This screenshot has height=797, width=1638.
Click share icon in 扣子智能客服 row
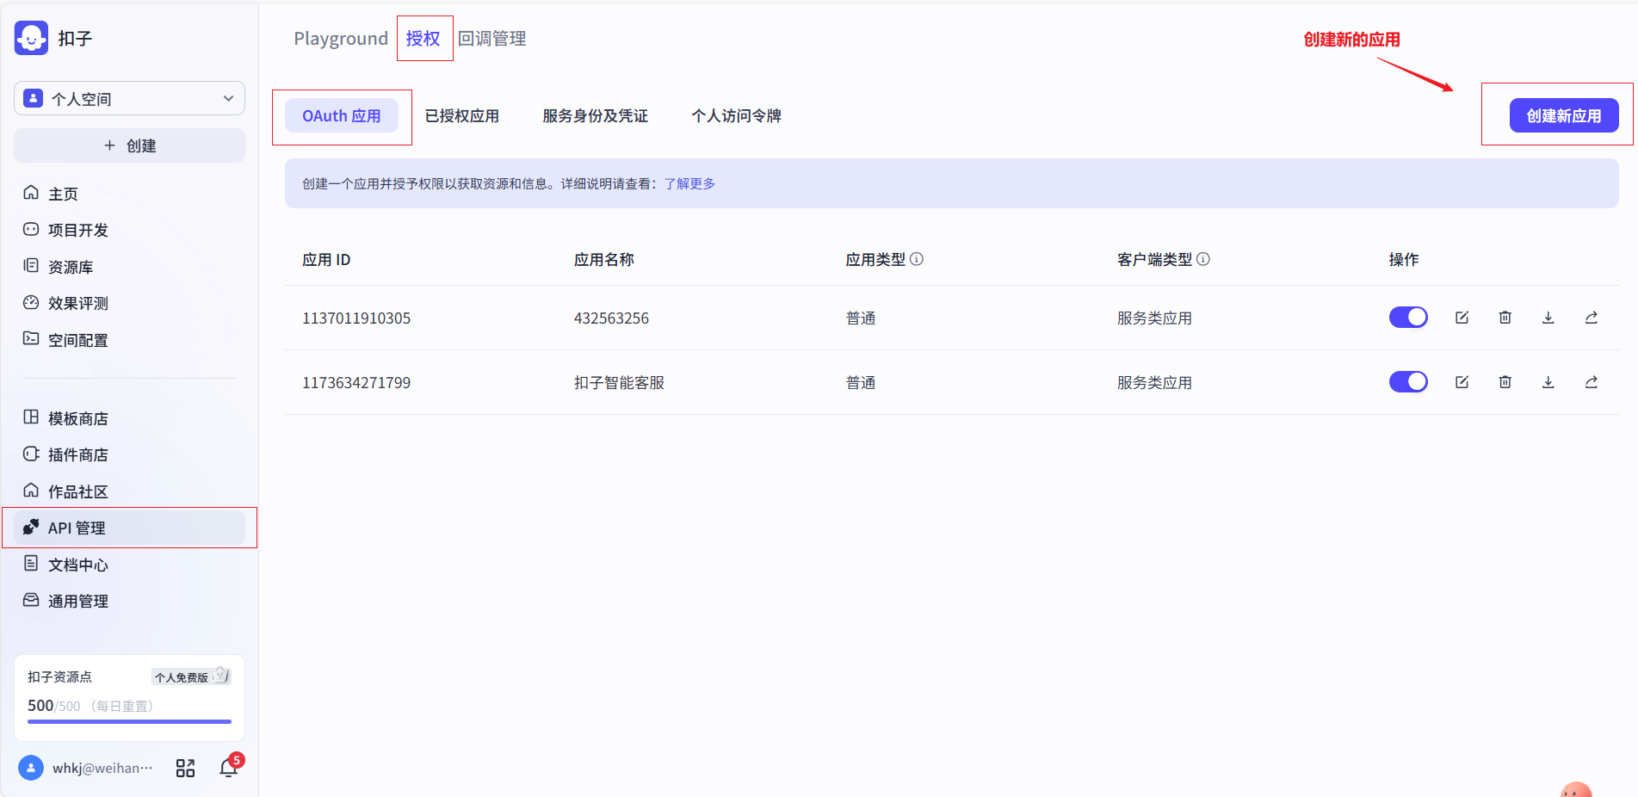(x=1591, y=382)
